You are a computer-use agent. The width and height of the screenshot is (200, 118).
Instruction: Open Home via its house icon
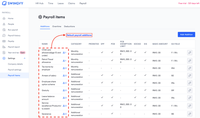coord(4,18)
